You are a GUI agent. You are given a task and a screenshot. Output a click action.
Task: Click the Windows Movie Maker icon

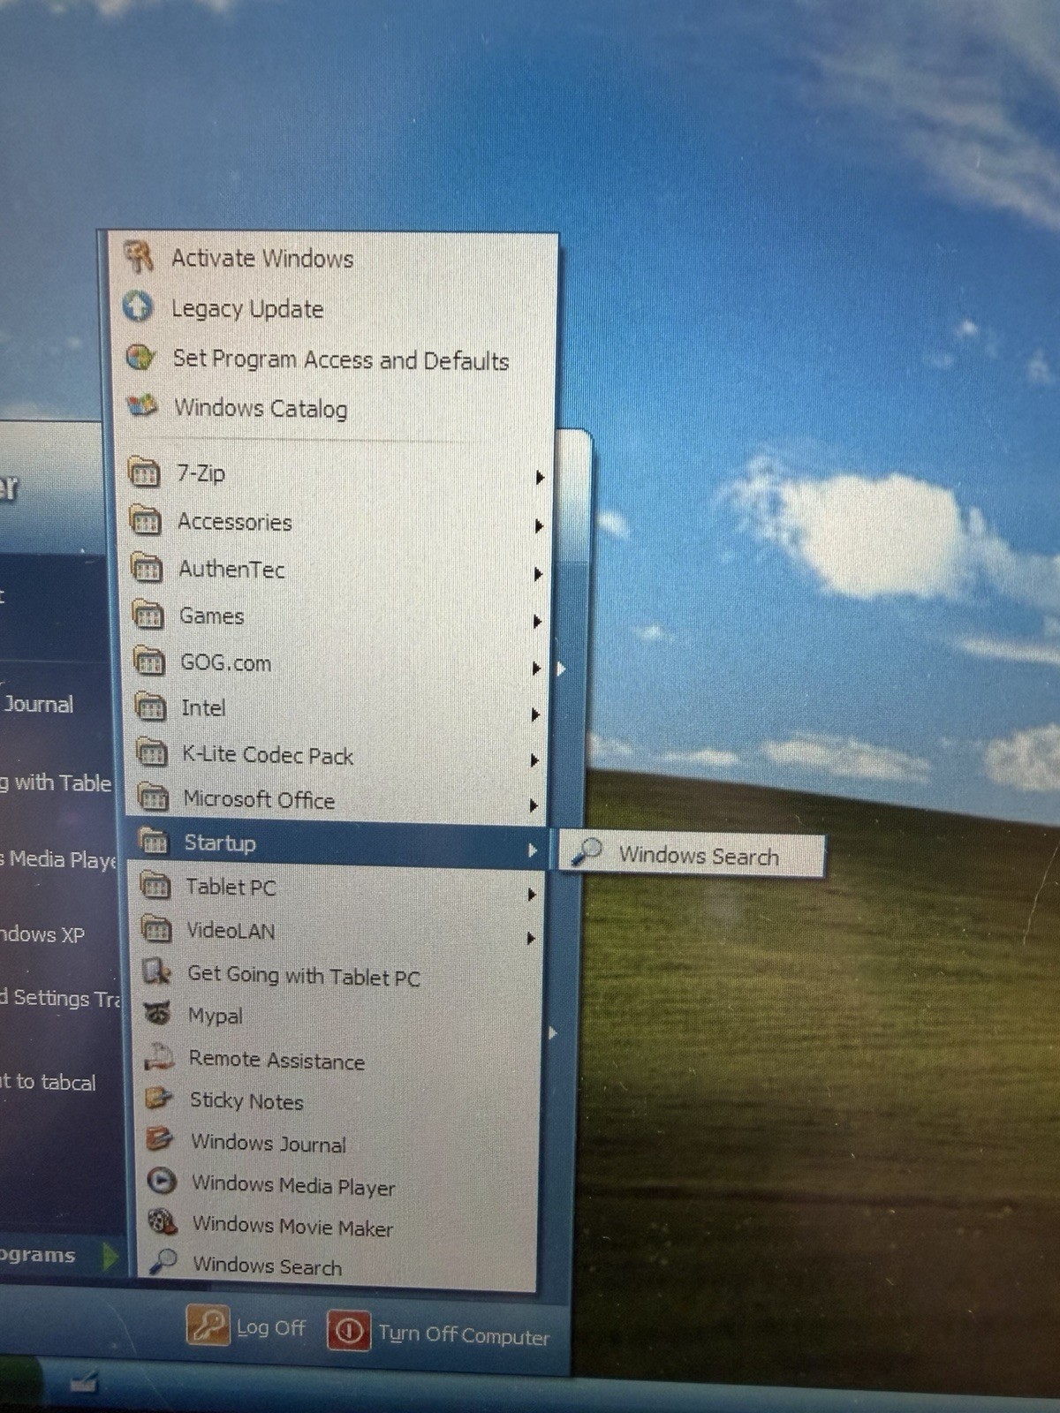[x=163, y=1221]
